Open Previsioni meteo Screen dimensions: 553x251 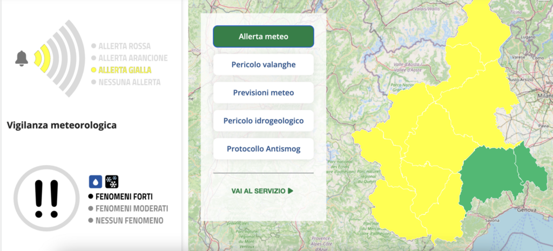coord(263,93)
